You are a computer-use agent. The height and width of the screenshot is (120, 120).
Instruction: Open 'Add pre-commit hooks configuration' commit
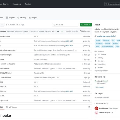[x=47, y=64]
